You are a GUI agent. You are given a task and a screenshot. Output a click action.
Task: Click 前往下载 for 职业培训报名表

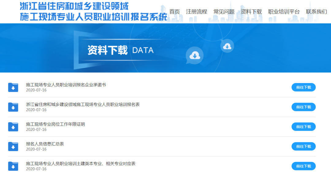pos(303,107)
